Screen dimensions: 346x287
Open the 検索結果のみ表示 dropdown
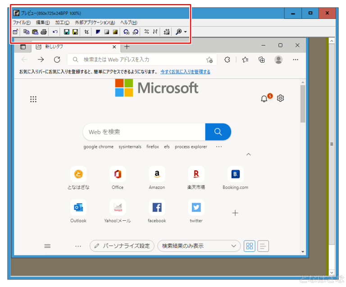point(199,246)
